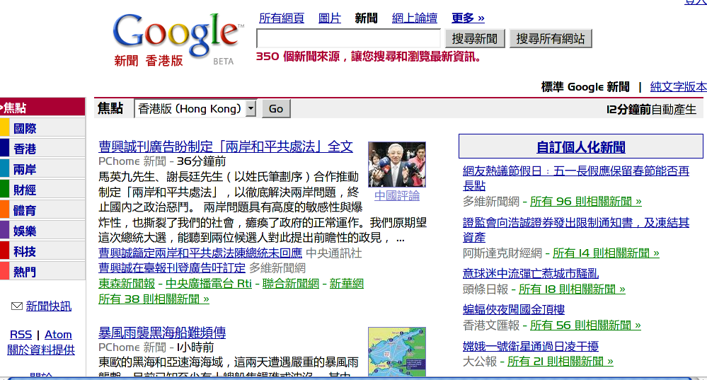Select the 新聞 tab

[366, 18]
